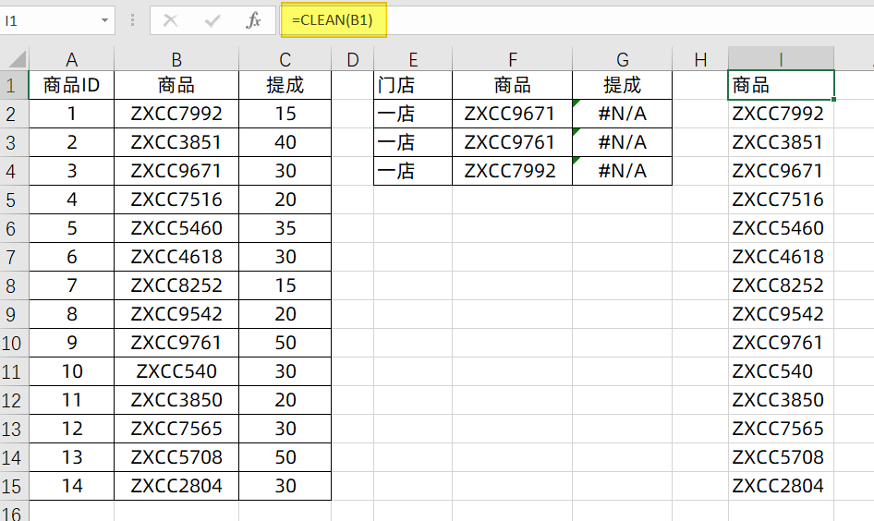
Task: Click cell A11 with ID 10
Action: click(x=71, y=371)
